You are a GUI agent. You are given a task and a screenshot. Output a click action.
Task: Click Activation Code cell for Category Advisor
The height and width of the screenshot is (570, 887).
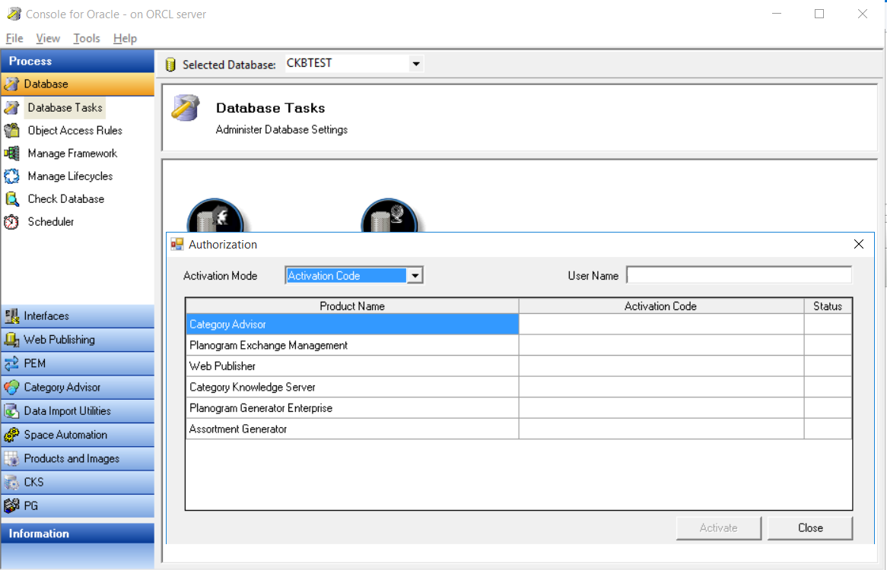(661, 325)
